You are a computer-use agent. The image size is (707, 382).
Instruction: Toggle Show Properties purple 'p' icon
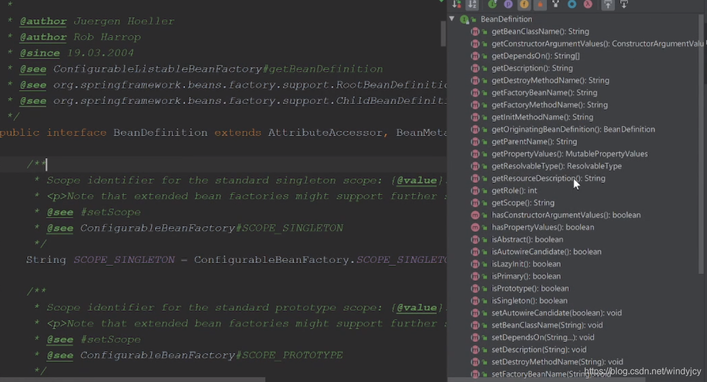tap(508, 5)
